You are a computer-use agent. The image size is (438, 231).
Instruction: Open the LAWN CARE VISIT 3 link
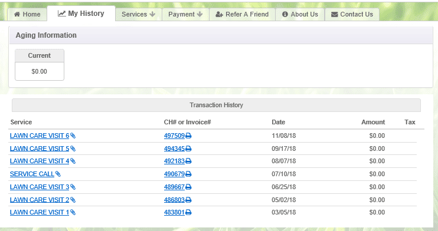[40, 187]
